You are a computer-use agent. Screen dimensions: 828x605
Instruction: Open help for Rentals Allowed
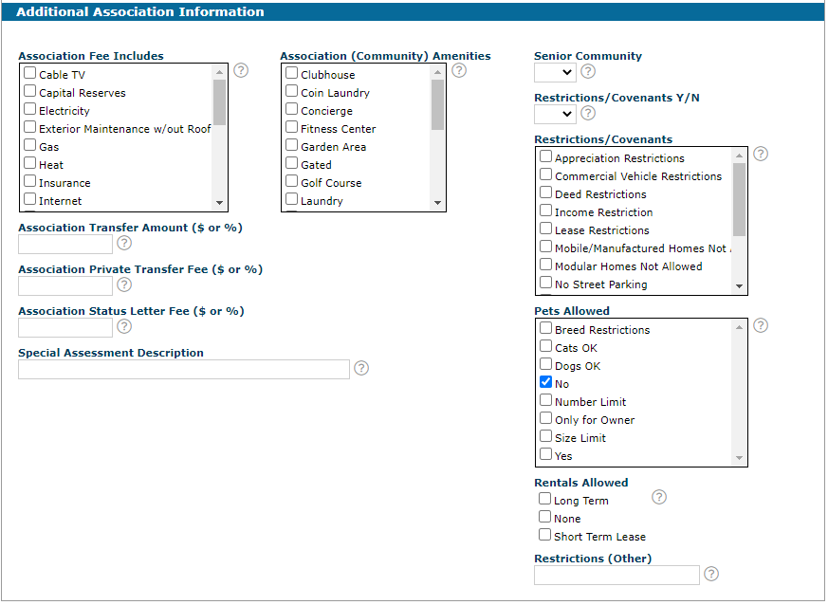click(659, 497)
